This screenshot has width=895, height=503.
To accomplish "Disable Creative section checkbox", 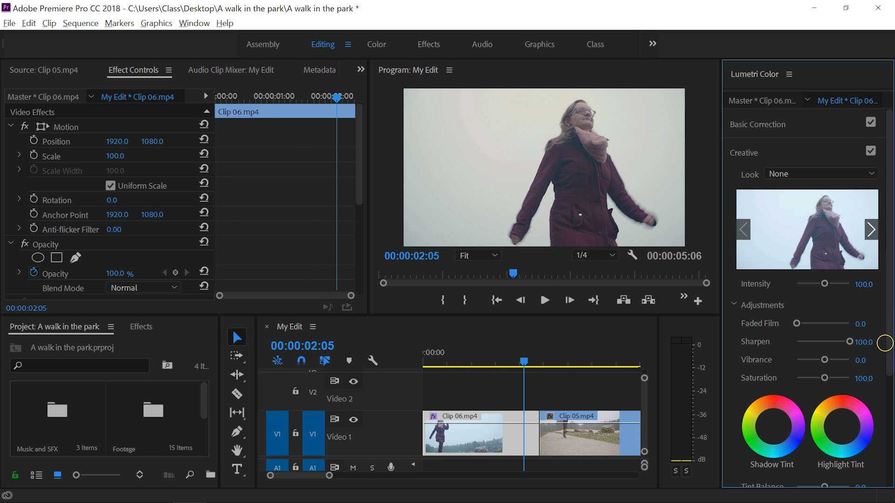I will [x=870, y=151].
